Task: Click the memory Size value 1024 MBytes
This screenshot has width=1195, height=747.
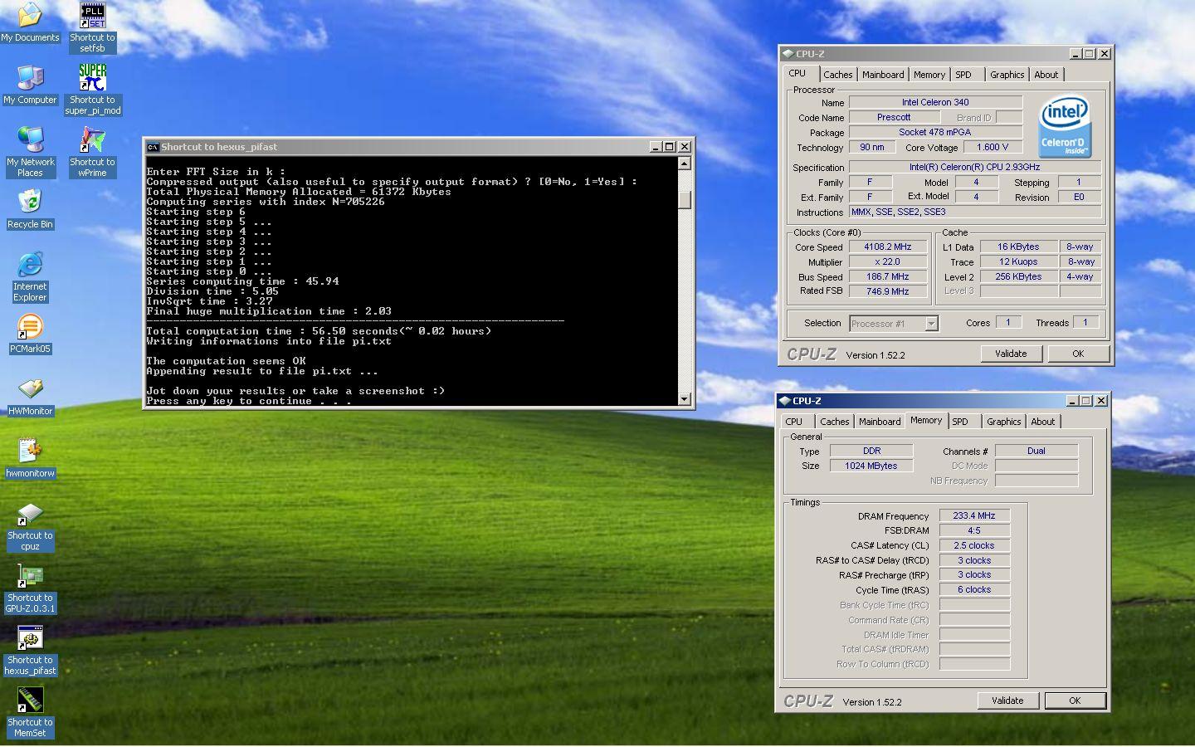Action: coord(871,466)
